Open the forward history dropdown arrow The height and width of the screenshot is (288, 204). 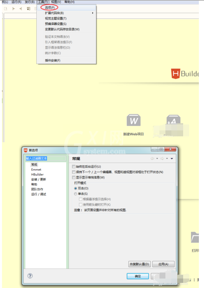click(x=167, y=158)
